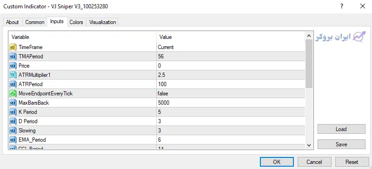372x169 pixels.
Task: Click the integer icon beside ATRPeriod
Action: [x=13, y=84]
